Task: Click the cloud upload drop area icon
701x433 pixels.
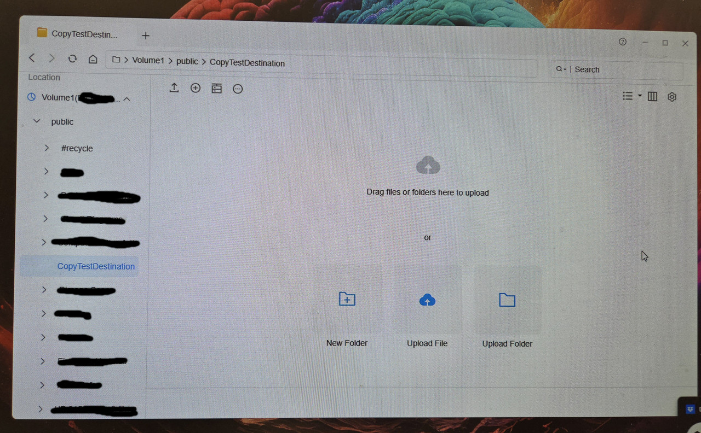Action: click(x=428, y=165)
